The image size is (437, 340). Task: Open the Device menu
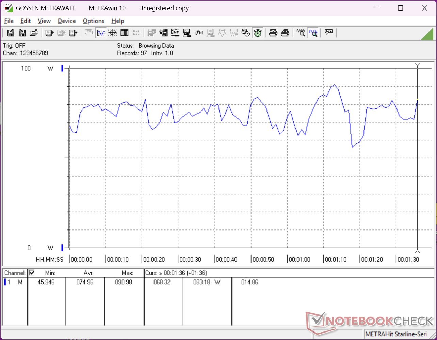(x=67, y=21)
